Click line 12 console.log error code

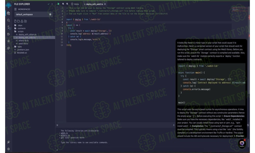pos(85,39)
